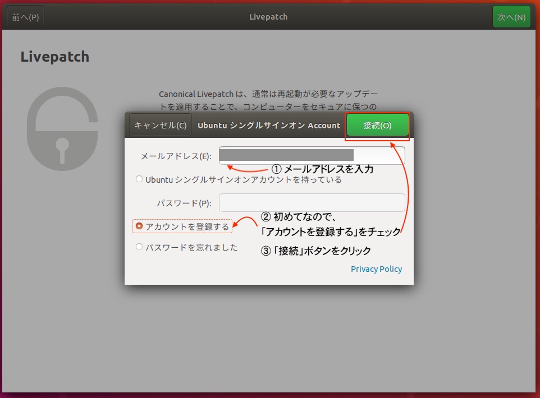This screenshot has height=398, width=540.
Task: Click the Livepatch window title text
Action: point(268,17)
